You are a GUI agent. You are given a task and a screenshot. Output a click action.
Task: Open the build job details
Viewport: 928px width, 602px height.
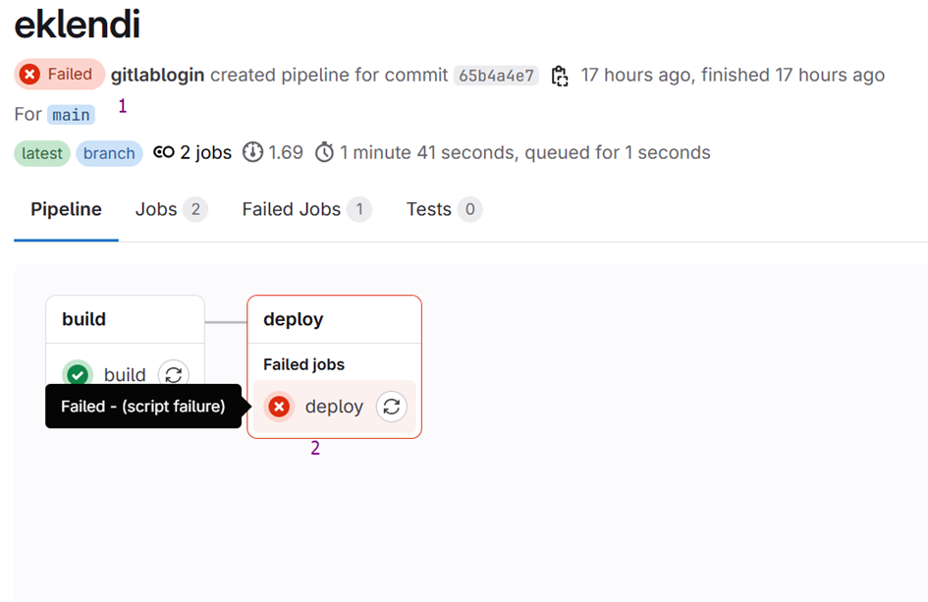(123, 374)
